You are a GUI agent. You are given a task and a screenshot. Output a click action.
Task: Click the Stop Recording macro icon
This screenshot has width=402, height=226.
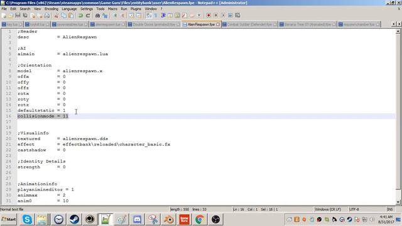pos(215,16)
